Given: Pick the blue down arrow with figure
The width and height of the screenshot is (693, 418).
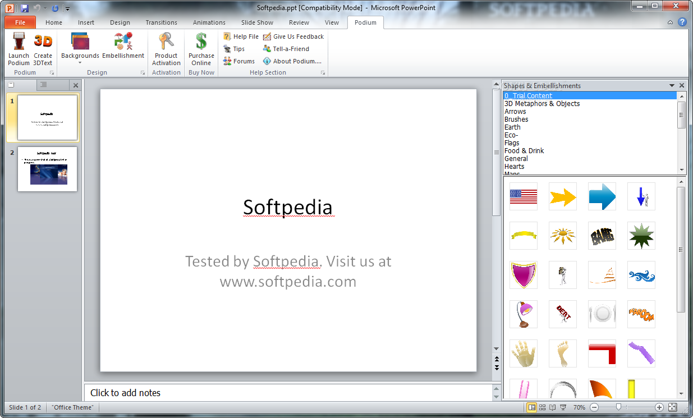Looking at the screenshot, I should [641, 196].
